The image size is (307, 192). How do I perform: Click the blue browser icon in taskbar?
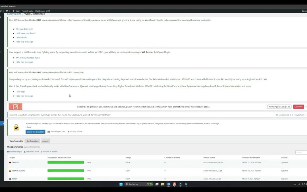pyautogui.click(x=168, y=184)
